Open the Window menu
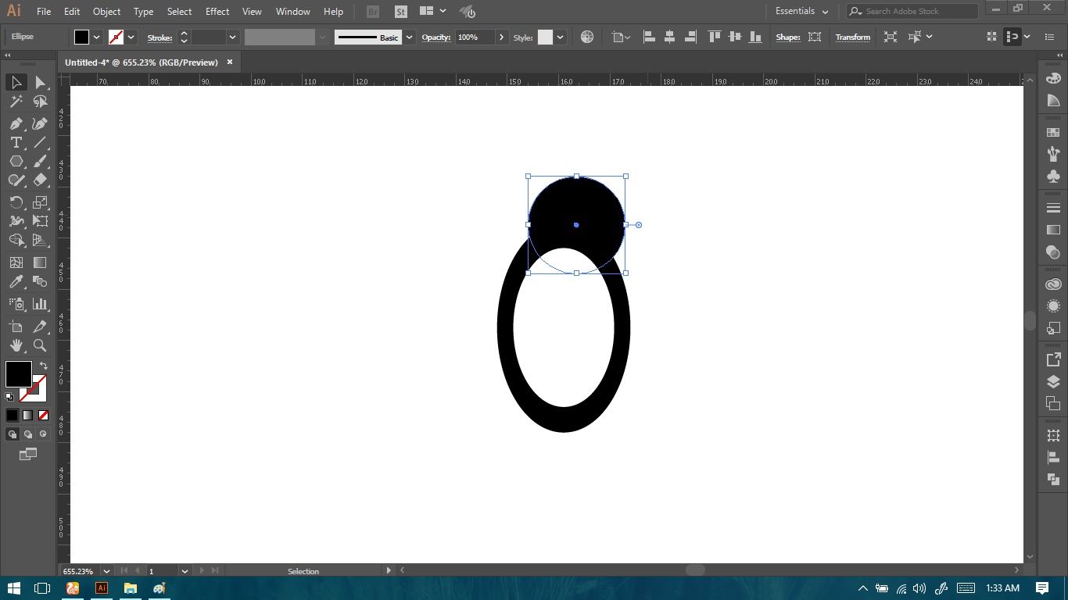Image resolution: width=1068 pixels, height=600 pixels. click(293, 11)
